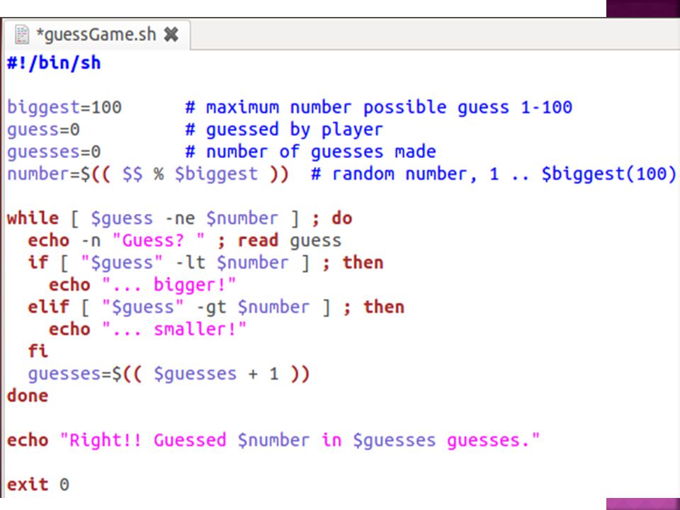
Task: Click the string "Guess? "
Action: coord(158,240)
